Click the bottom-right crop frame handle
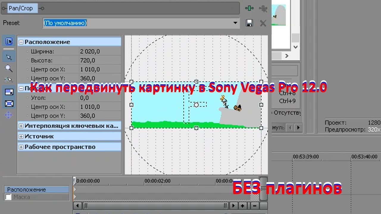This screenshot has height=214, width=381. click(261, 128)
